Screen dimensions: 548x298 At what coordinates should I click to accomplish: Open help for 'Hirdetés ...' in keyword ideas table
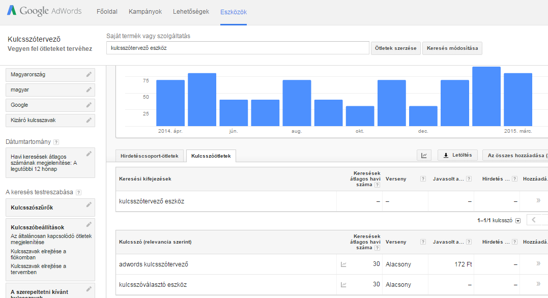(514, 242)
